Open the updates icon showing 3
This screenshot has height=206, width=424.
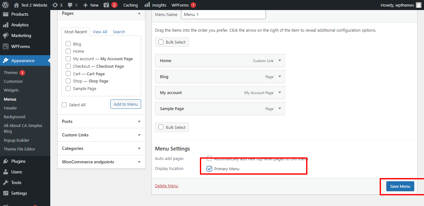point(55,5)
